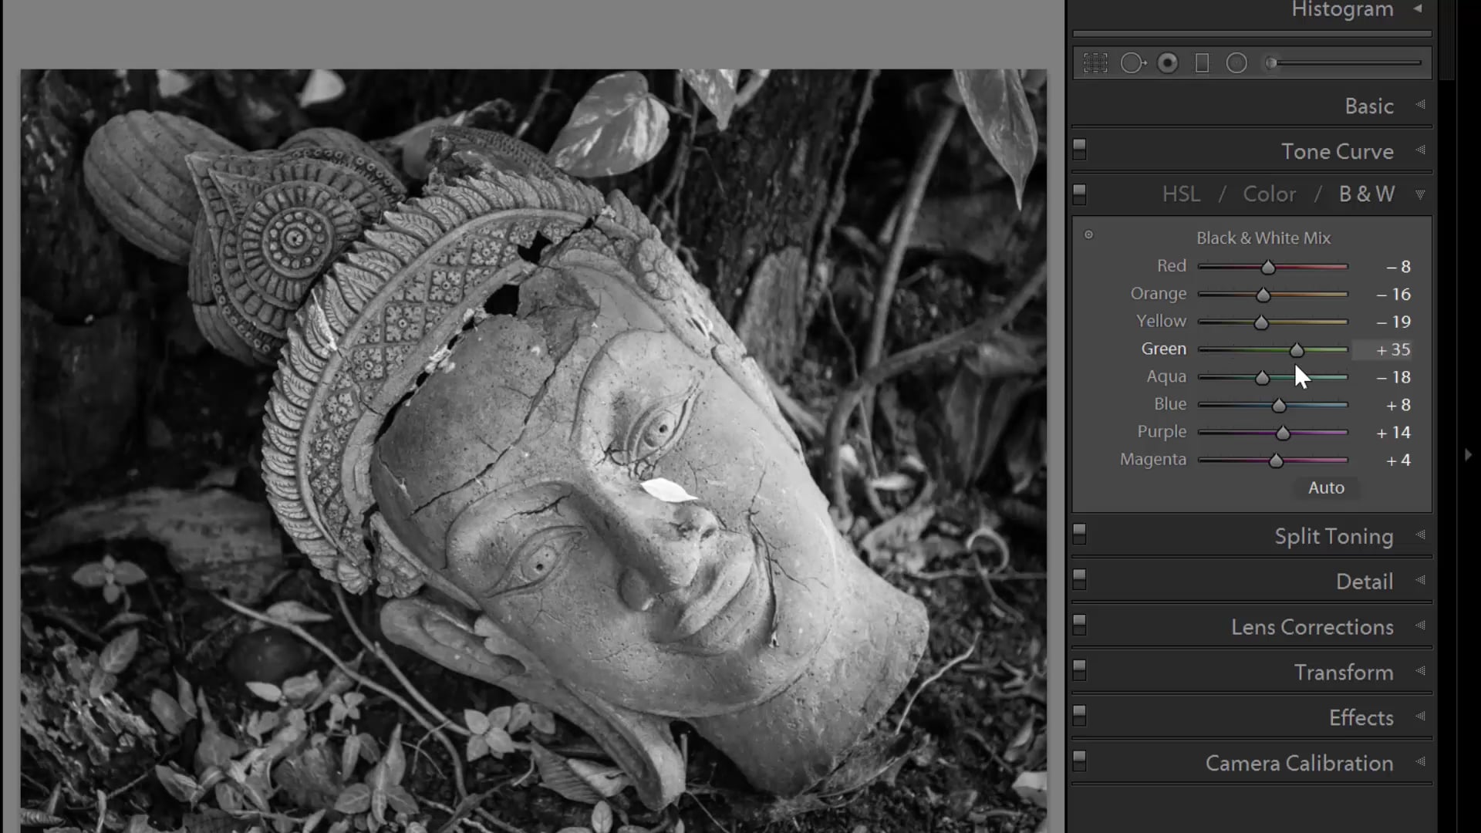Image resolution: width=1481 pixels, height=833 pixels.
Task: Pick up the Adjustment Brush tool
Action: click(1271, 63)
